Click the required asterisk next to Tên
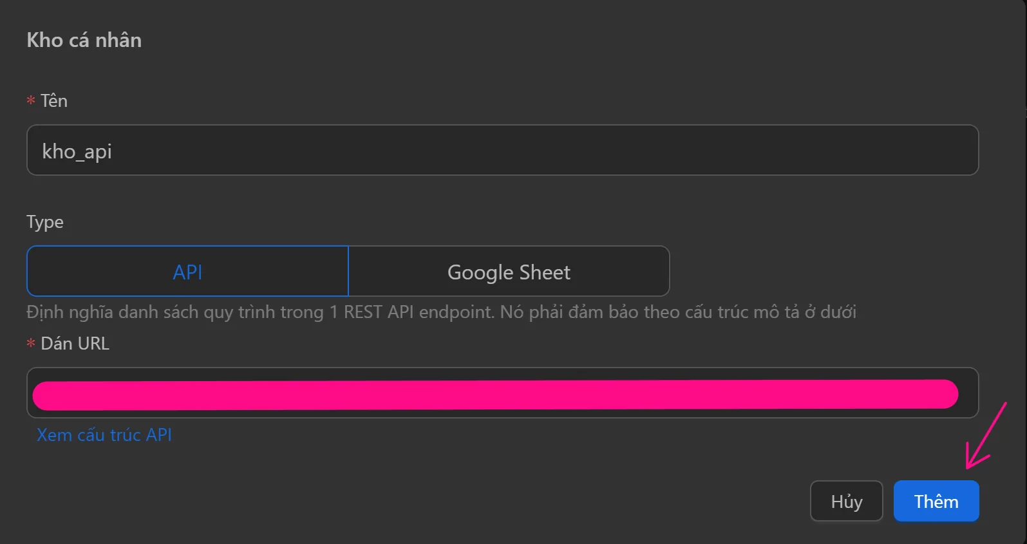Screen dimensions: 1027x544 pyautogui.click(x=30, y=100)
